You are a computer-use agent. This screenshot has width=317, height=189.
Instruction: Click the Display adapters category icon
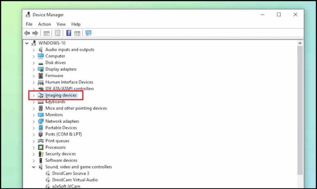[x=41, y=69]
